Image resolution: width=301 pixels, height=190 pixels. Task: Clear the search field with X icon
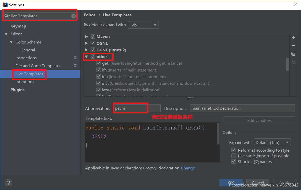74,16
